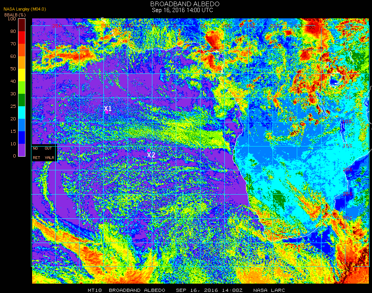Click the '25' colorbar tick value

point(13,106)
